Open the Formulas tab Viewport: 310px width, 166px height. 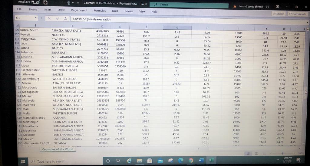click(100, 11)
